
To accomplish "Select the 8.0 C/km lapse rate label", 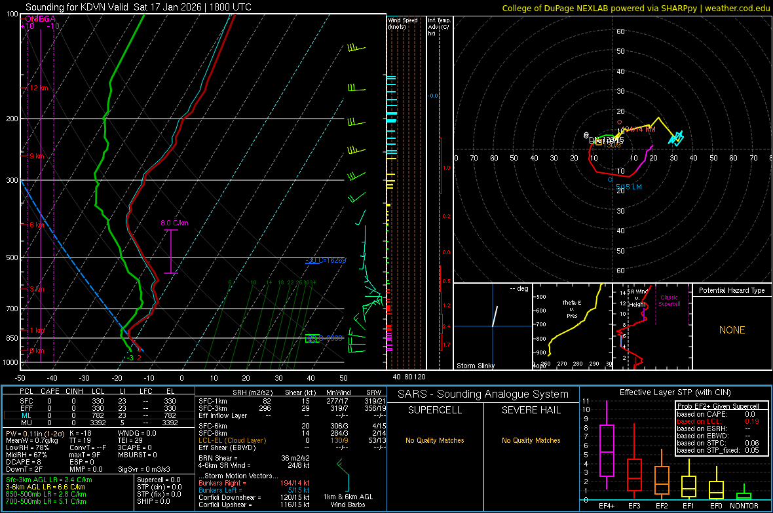I will pos(174,223).
